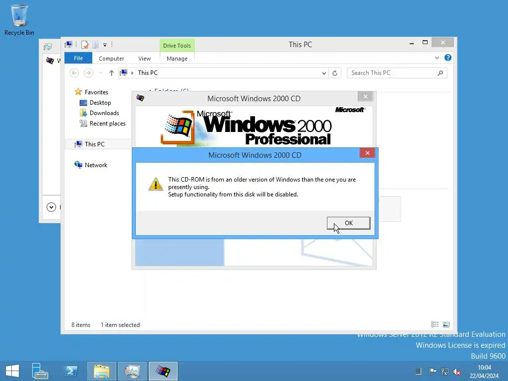This screenshot has height=381, width=508.
Task: Click New folder quick access icon
Action: [95, 44]
